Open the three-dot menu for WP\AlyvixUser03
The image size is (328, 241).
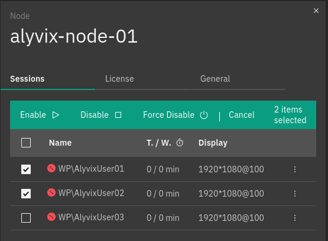(295, 218)
